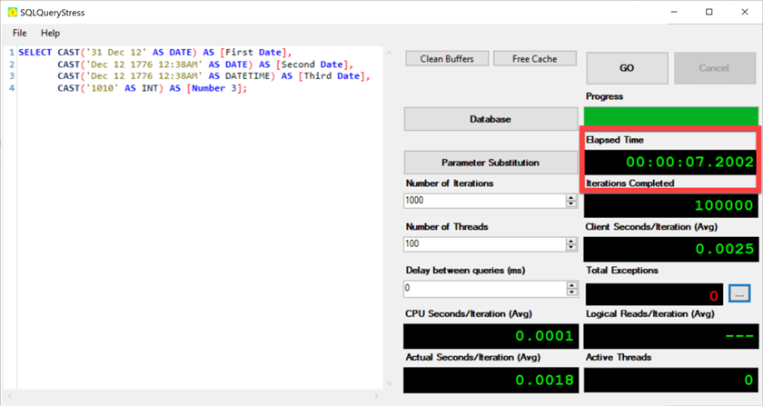This screenshot has width=763, height=406.
Task: Click the disabled Cancel button
Action: 714,68
